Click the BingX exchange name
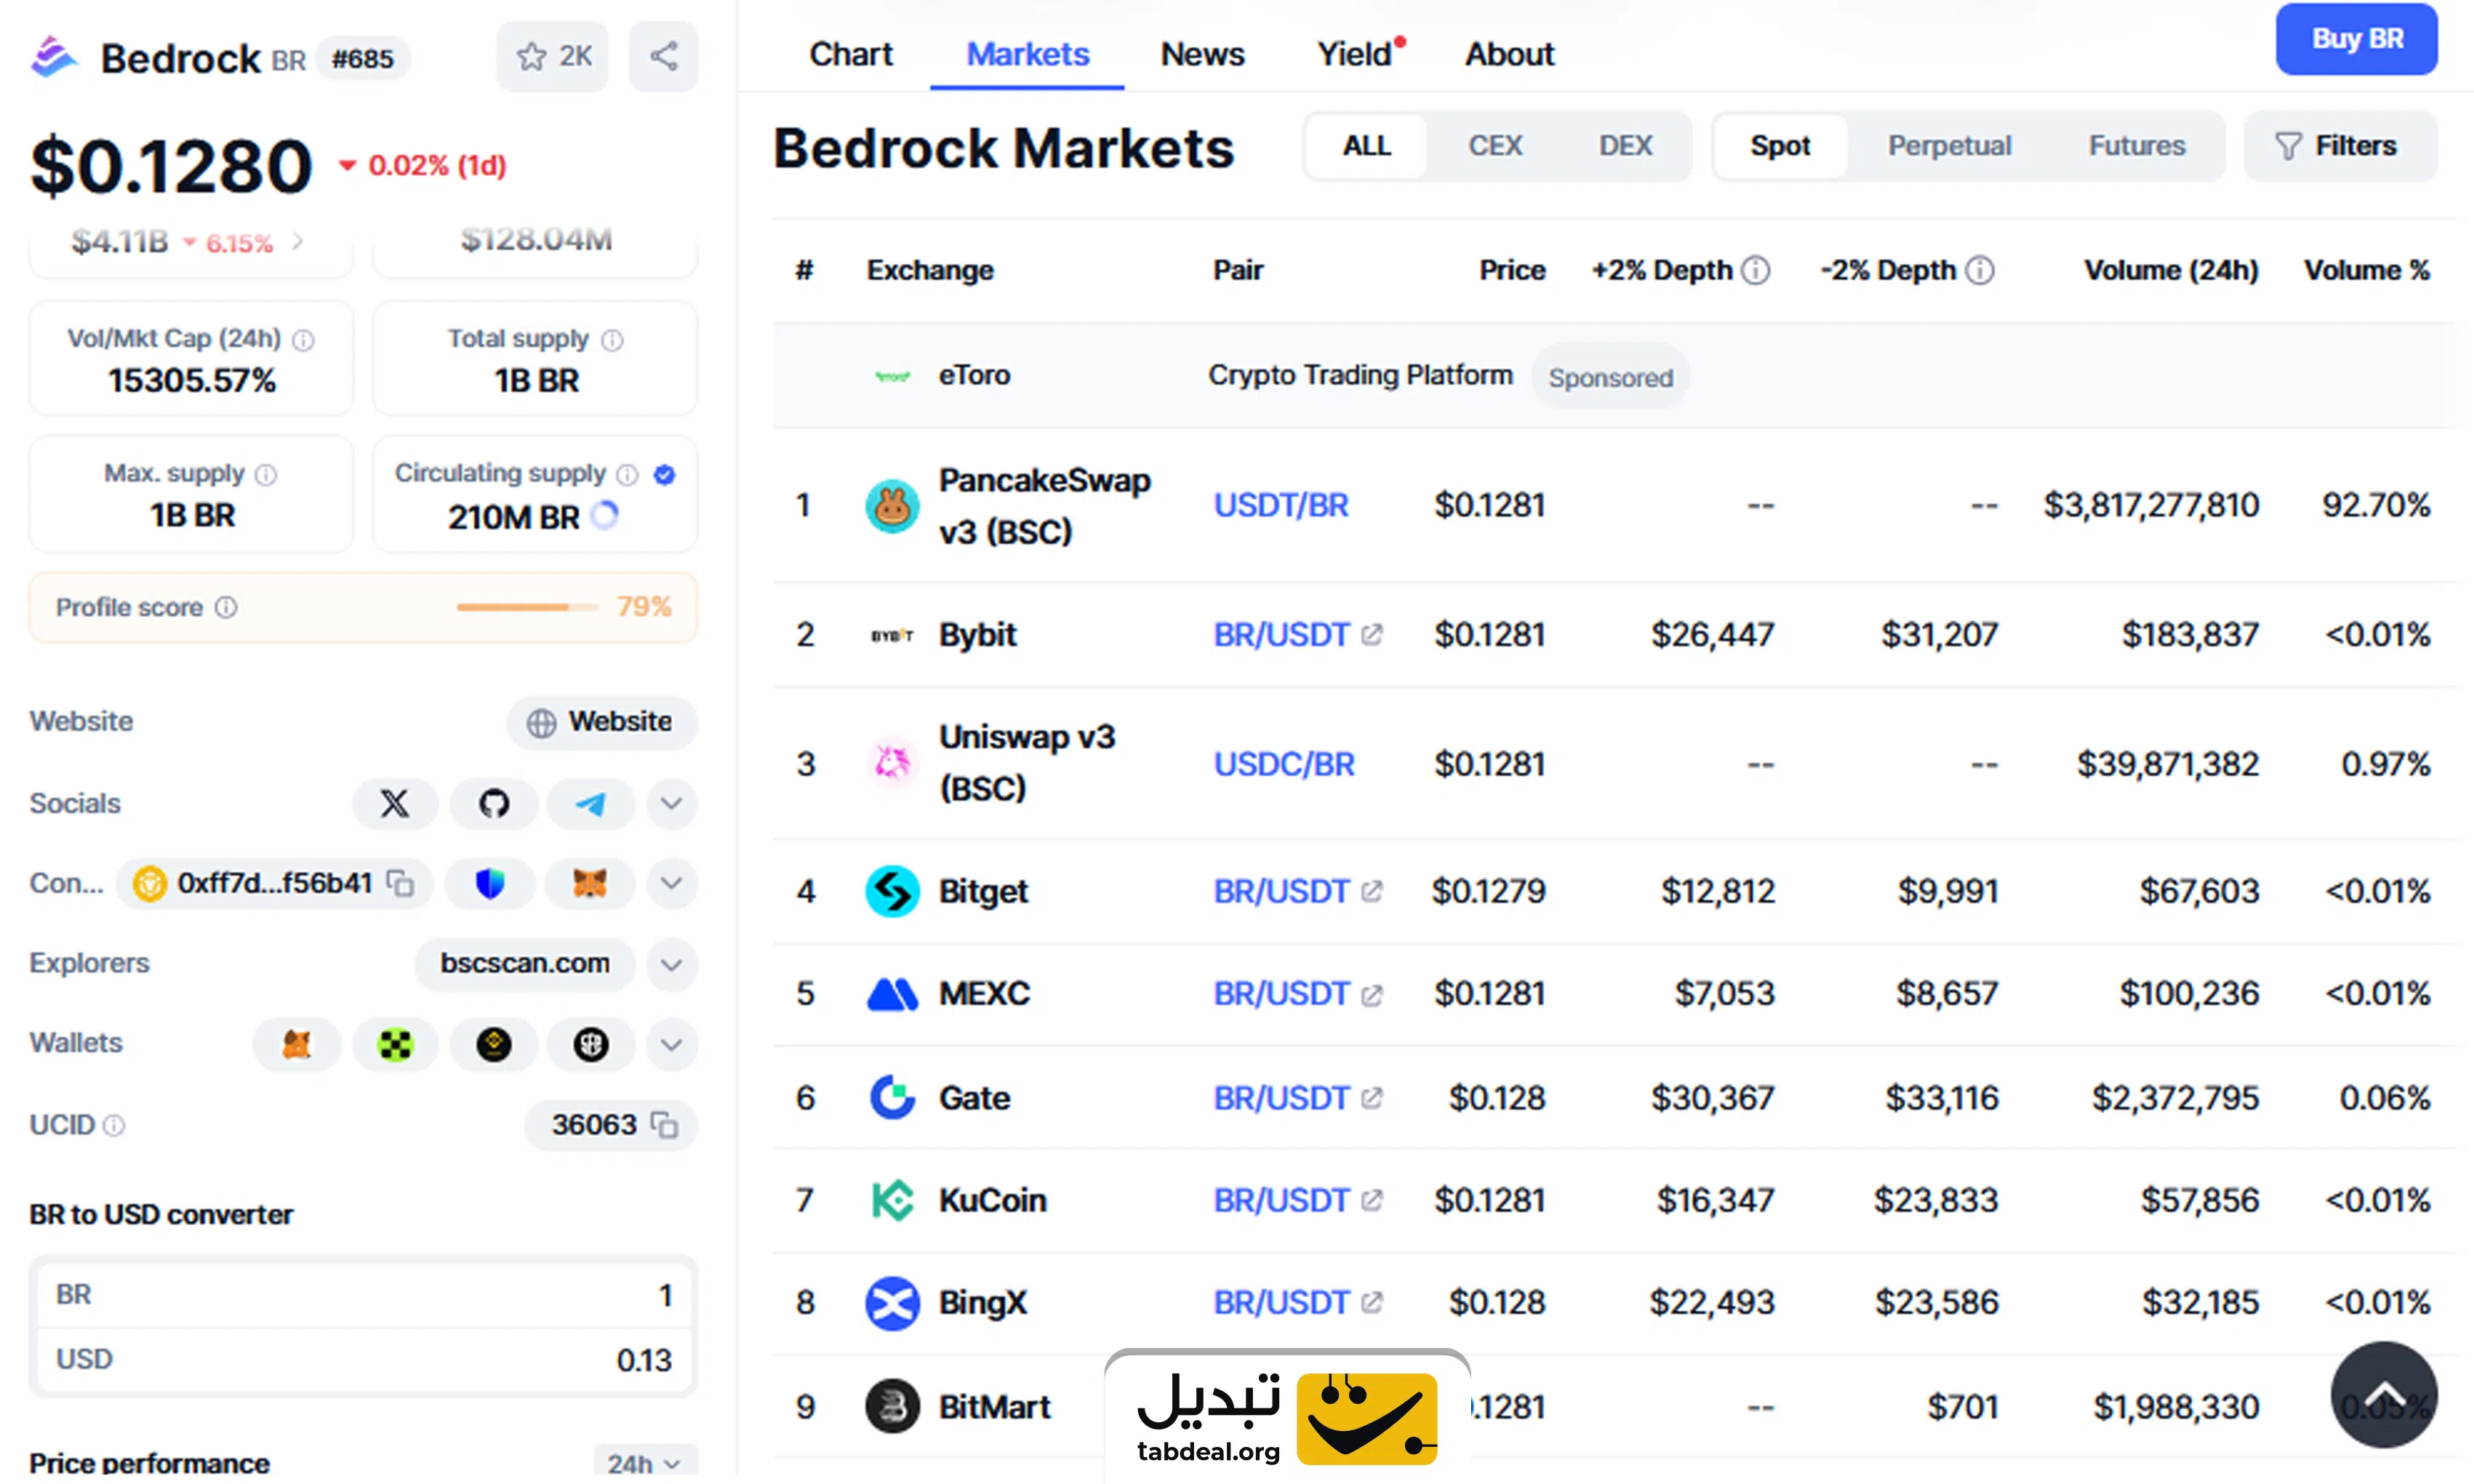The image size is (2474, 1484). 982,1303
